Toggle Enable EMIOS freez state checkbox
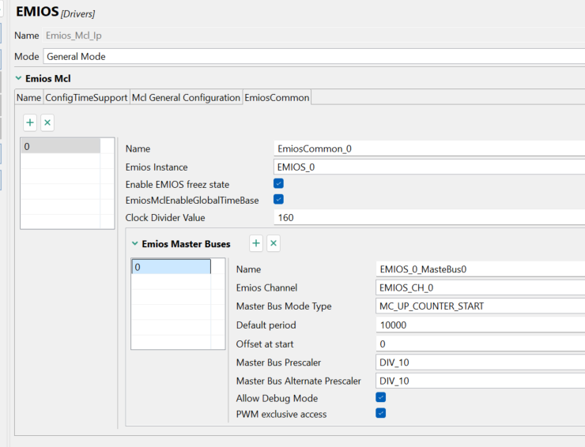Image resolution: width=585 pixels, height=447 pixels. (x=278, y=183)
